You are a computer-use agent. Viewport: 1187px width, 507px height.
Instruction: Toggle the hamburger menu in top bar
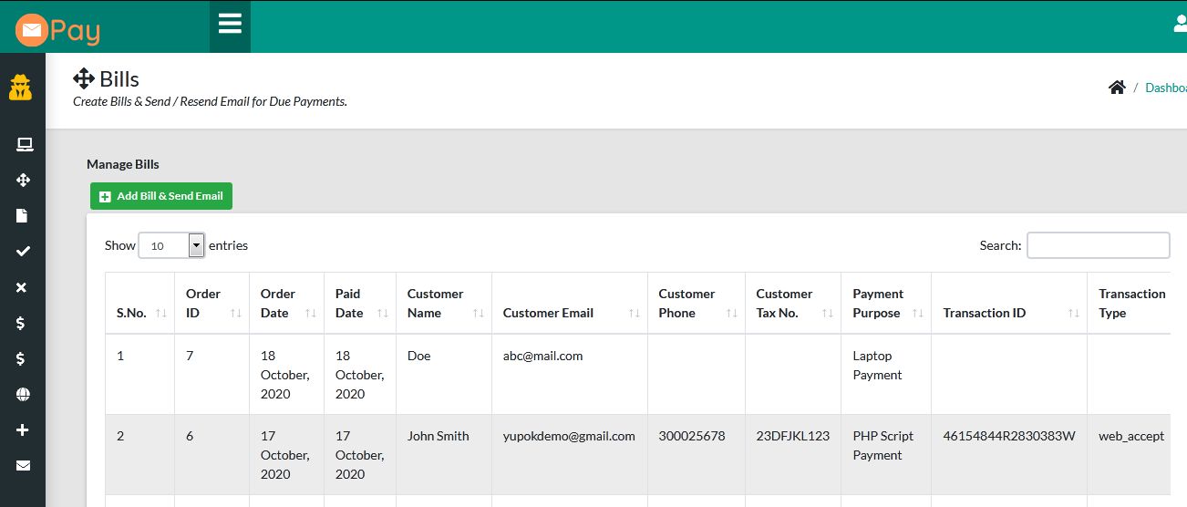(x=230, y=24)
